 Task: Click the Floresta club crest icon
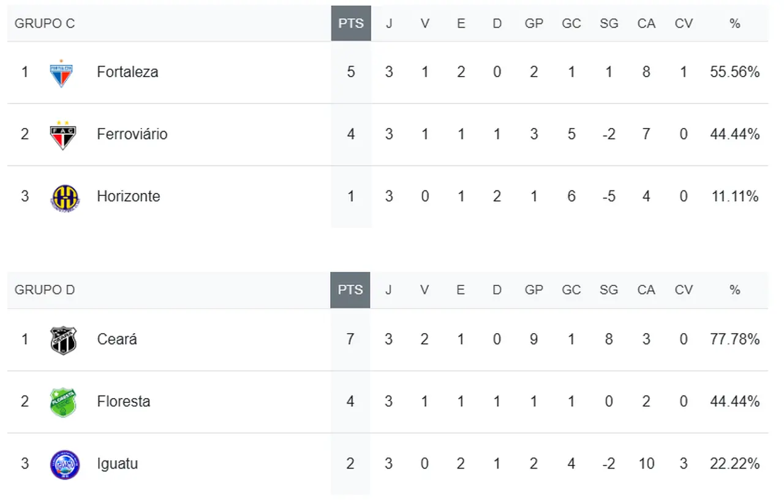(62, 402)
